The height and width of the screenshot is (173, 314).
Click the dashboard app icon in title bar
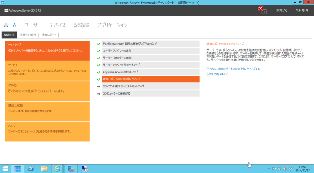[2, 2]
